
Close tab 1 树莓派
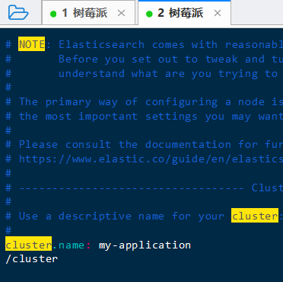[122, 13]
